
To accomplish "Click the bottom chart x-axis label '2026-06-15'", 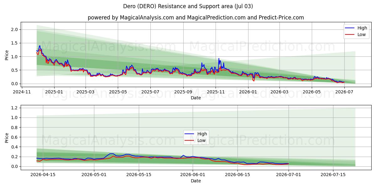I will pyautogui.click(x=238, y=175).
